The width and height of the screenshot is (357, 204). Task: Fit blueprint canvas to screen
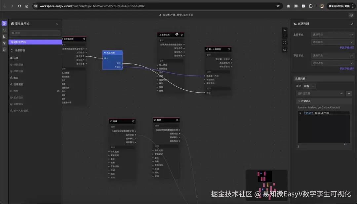tap(285, 43)
